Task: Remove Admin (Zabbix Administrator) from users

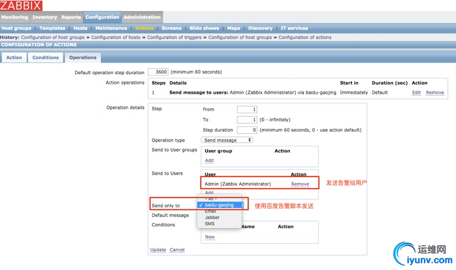Action: (300, 184)
